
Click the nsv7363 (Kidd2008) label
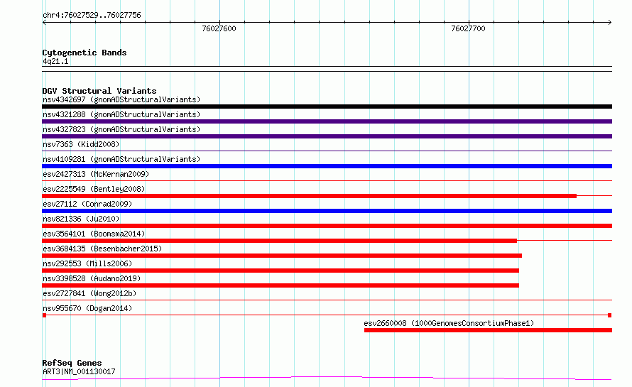[81, 144]
